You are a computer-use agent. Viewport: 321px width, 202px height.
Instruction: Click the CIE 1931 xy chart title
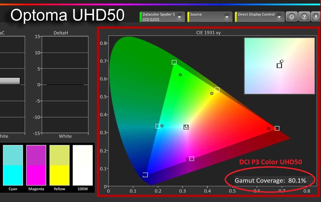pyautogui.click(x=208, y=33)
